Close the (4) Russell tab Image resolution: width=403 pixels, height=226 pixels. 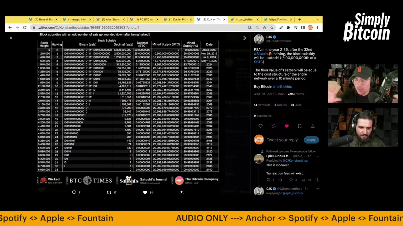tap(56, 19)
